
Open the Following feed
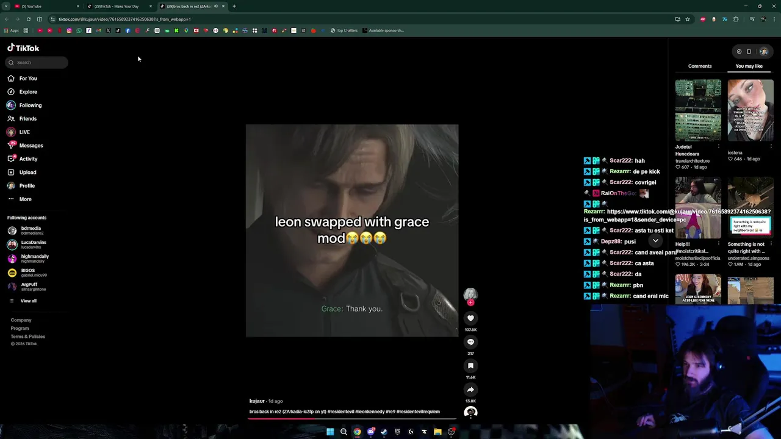click(24, 105)
